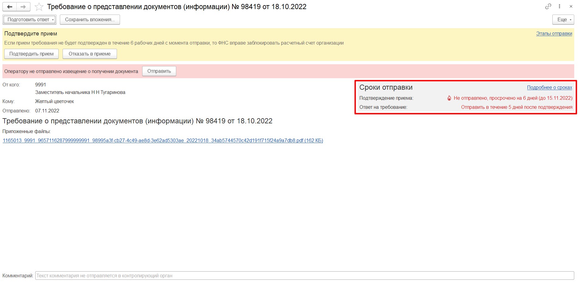Open Подробнее о сроках link
Screen dimensions: 580x284
coord(549,88)
